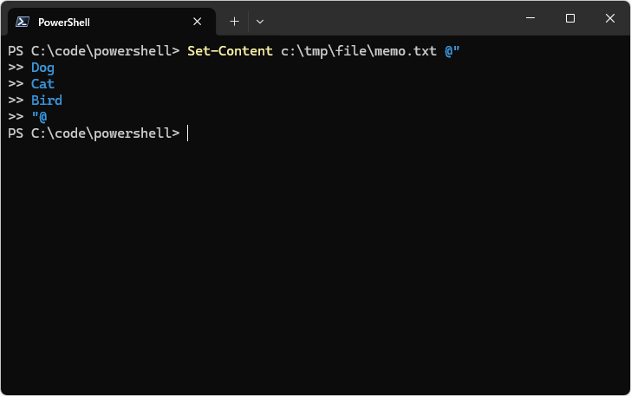Maximize the terminal window
Viewport: 631px width, 396px height.
click(x=569, y=18)
